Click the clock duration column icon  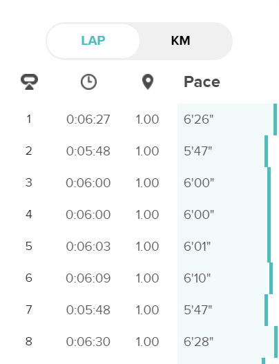(88, 82)
